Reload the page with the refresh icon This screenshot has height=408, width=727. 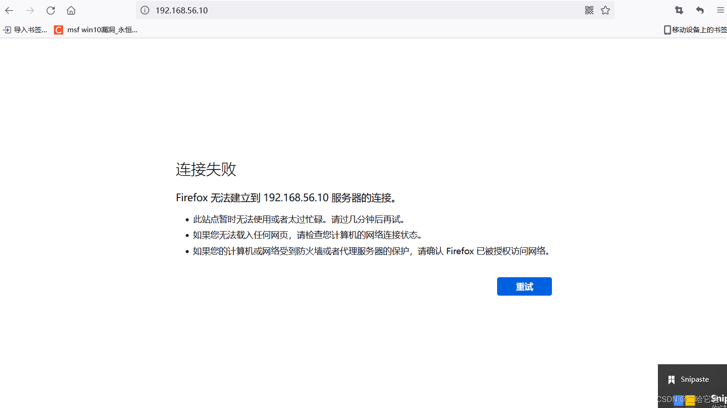tap(51, 10)
